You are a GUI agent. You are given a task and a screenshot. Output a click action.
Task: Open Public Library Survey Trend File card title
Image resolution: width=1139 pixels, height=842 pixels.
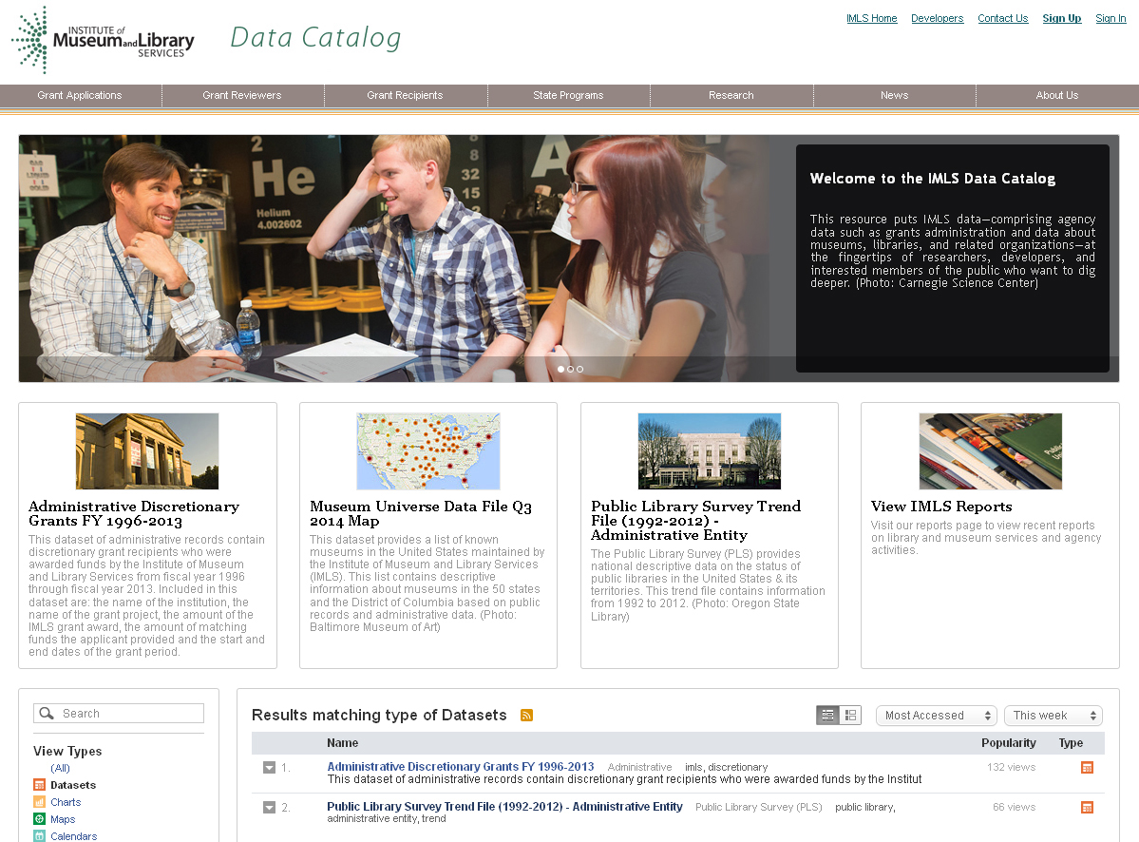(x=696, y=521)
